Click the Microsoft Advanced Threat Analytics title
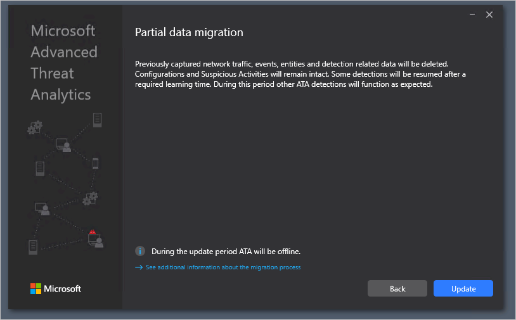This screenshot has width=516, height=320. [x=63, y=62]
